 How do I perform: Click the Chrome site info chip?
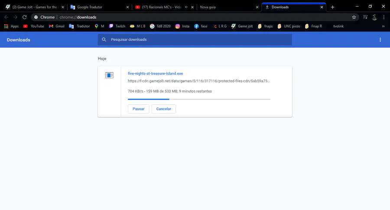[45, 17]
